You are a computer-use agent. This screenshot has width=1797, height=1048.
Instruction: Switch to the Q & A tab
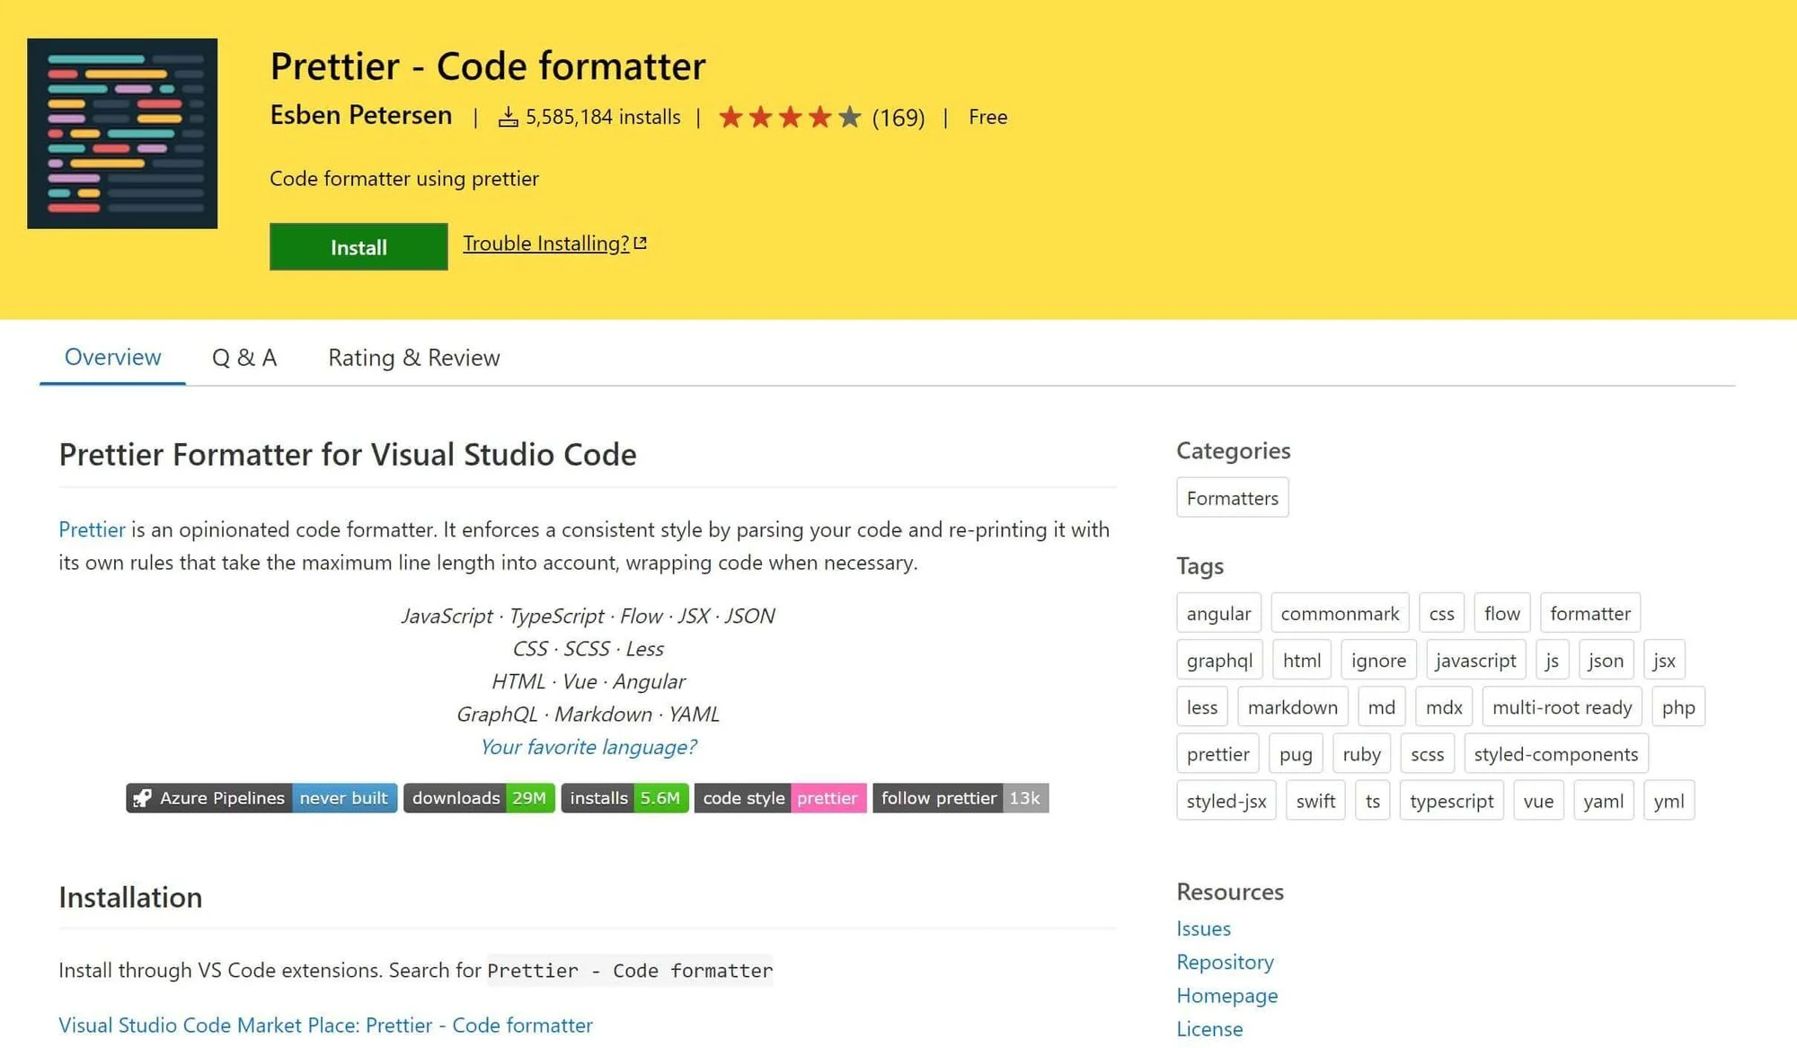click(x=243, y=358)
